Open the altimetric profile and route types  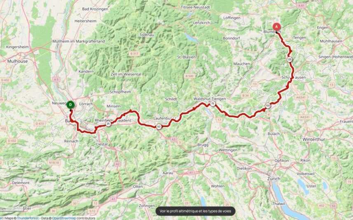[x=195, y=211]
